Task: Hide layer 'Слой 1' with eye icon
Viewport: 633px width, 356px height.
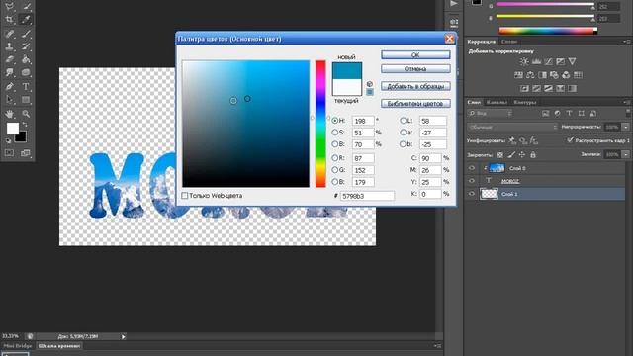Action: (x=472, y=194)
